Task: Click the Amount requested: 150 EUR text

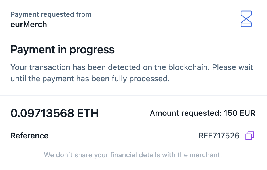Action: 202,113
